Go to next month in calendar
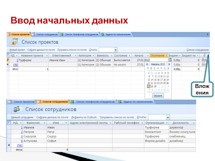215x161 pixels. tap(169, 64)
